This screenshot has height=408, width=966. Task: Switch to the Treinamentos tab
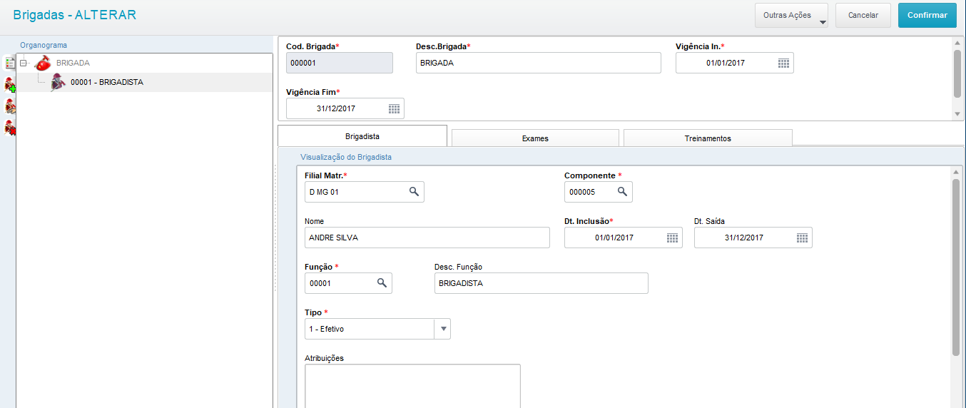708,138
